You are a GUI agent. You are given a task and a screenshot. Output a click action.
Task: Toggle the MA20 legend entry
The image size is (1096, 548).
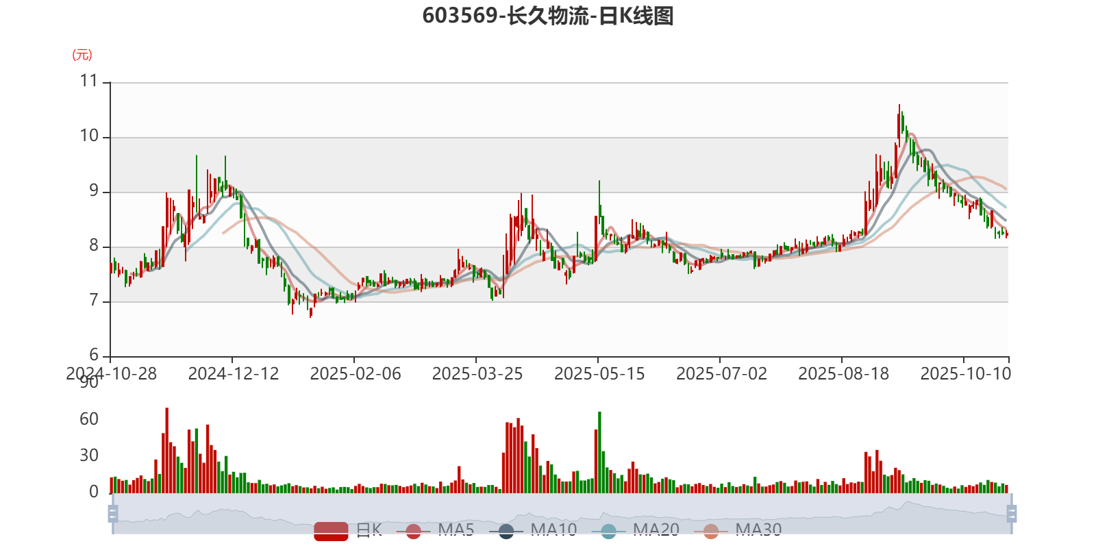635,530
